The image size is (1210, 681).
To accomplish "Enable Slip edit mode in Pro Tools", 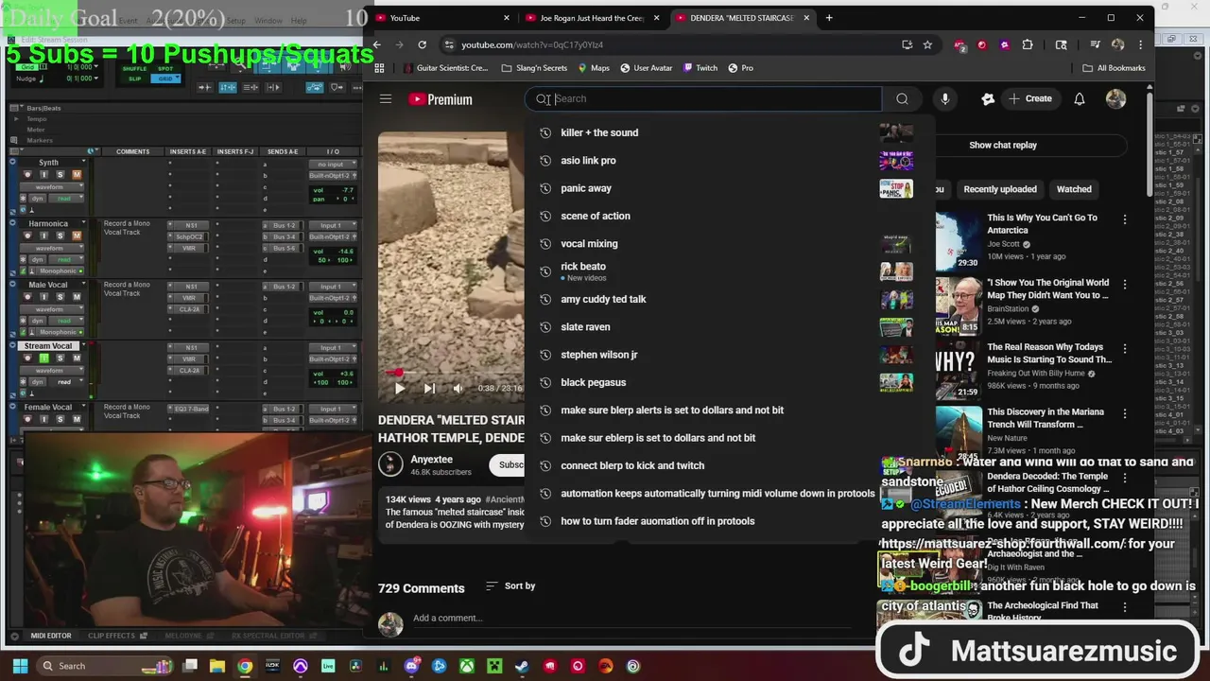I will 134,79.
